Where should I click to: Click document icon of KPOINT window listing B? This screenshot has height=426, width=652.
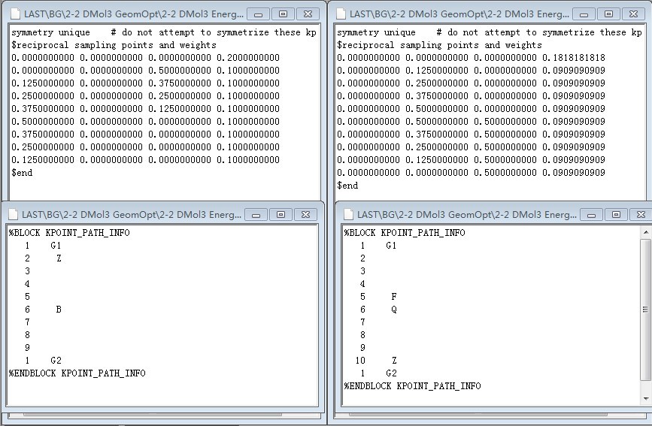pos(14,214)
